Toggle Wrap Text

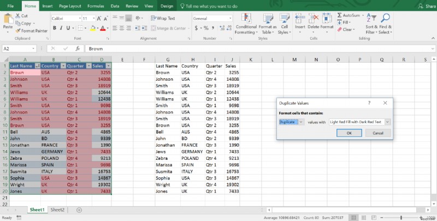pyautogui.click(x=163, y=19)
